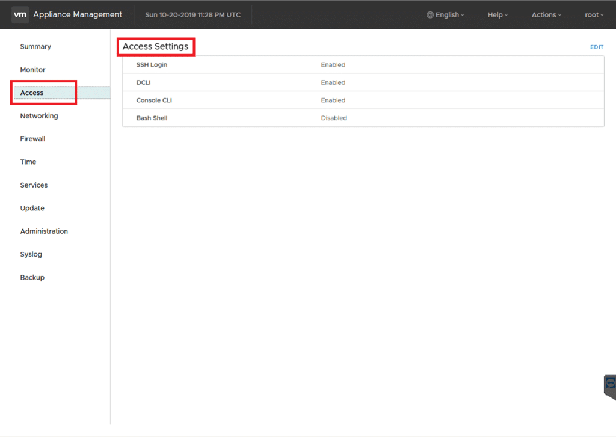616x437 pixels.
Task: Navigate to the Networking page
Action: click(x=39, y=116)
